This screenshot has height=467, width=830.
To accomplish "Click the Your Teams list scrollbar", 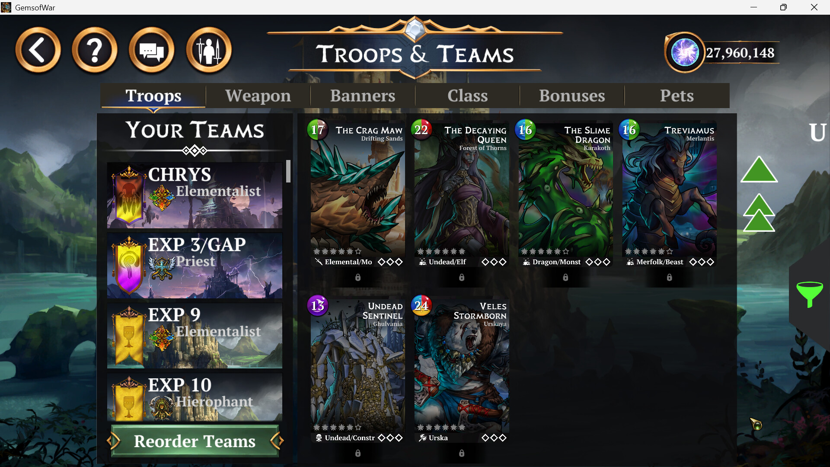I will click(x=288, y=172).
